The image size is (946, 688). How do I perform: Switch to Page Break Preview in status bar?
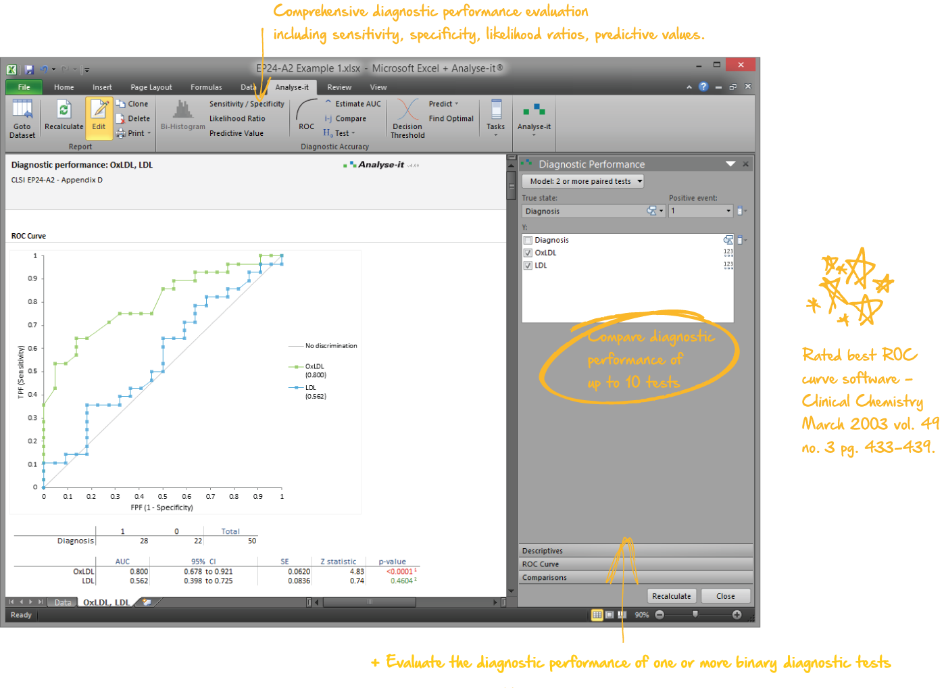622,615
